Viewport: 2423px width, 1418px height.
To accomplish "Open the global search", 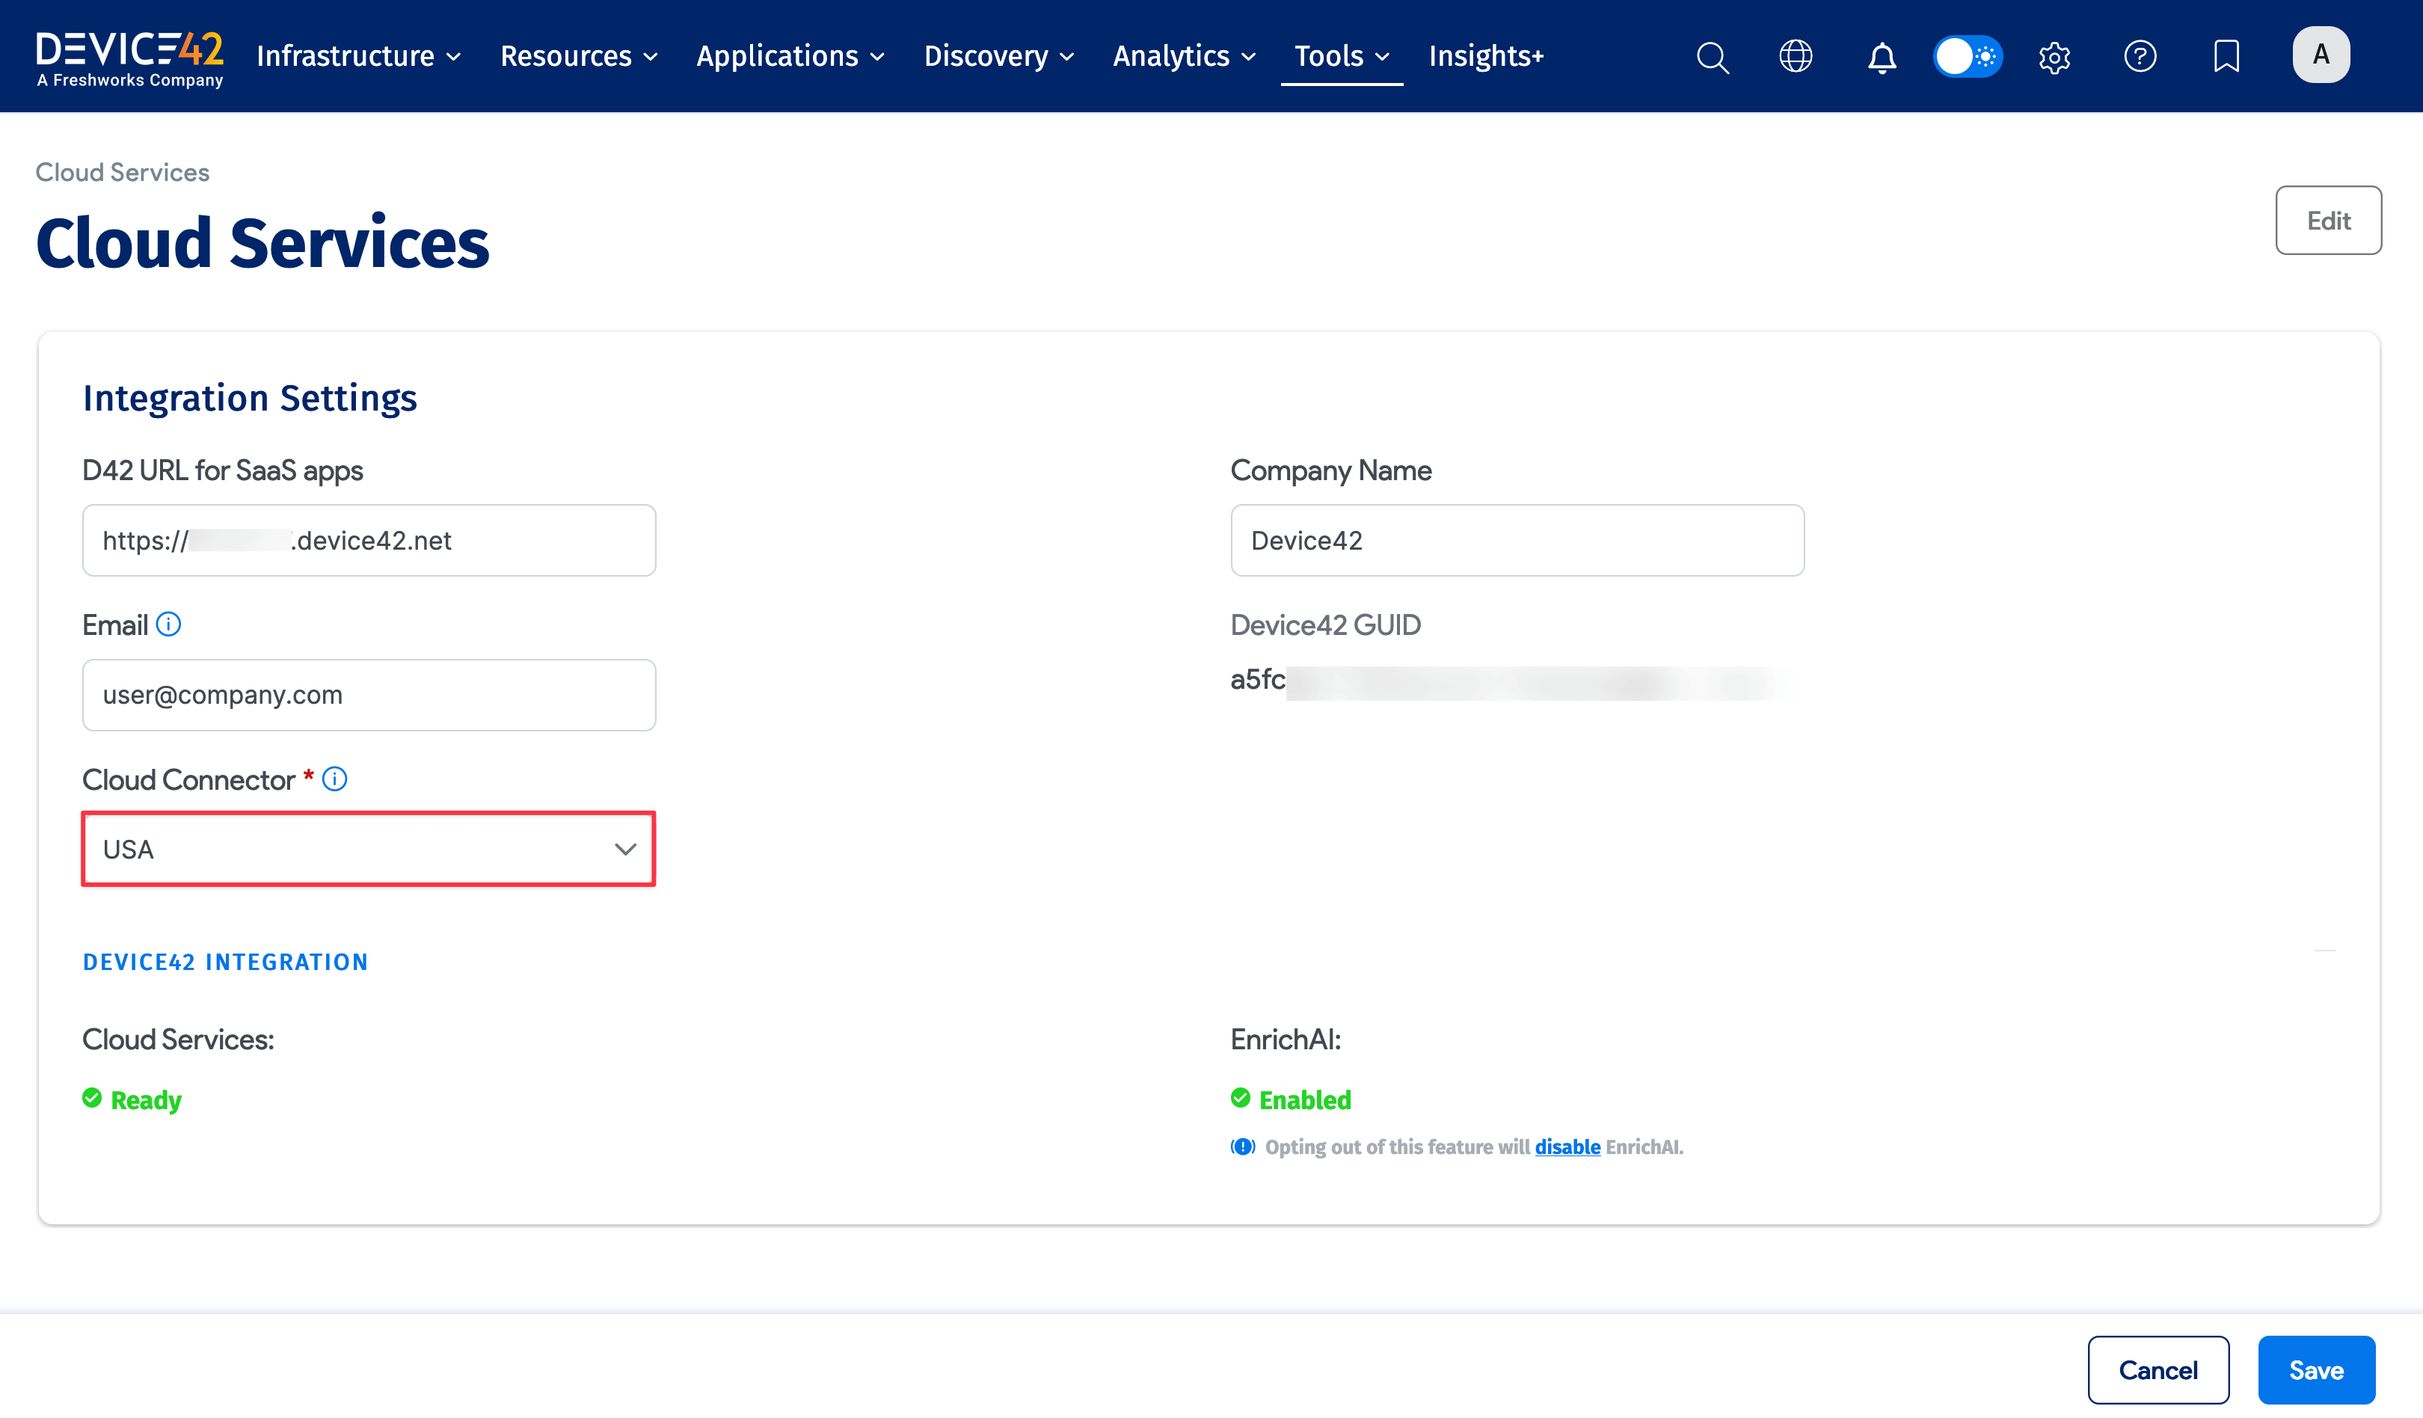I will [x=1713, y=57].
